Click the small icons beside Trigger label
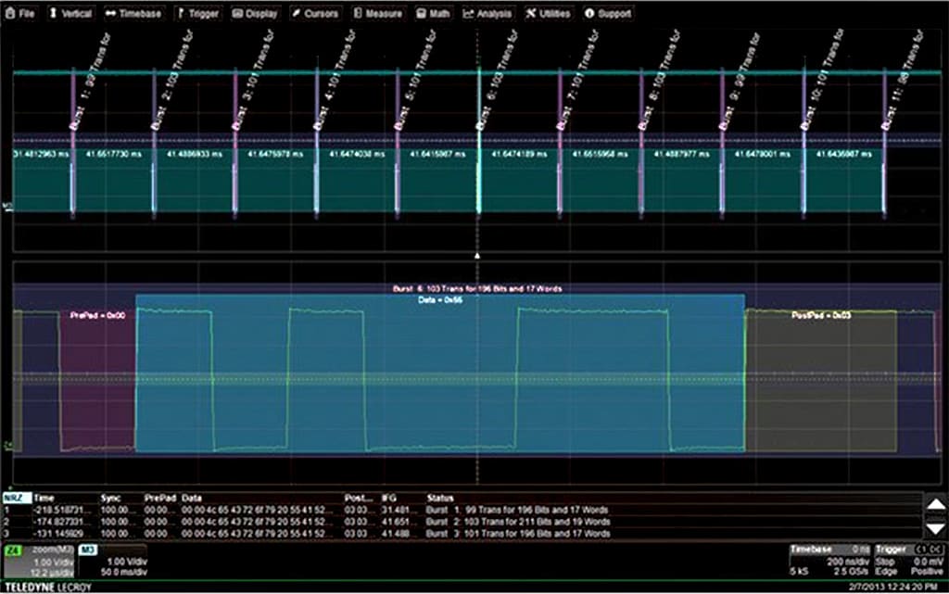 click(x=929, y=550)
